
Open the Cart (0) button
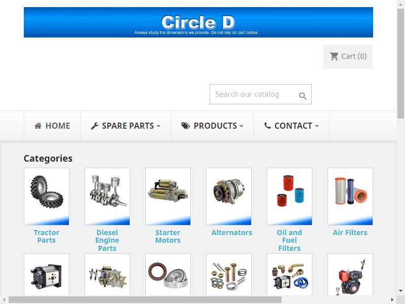(x=348, y=57)
